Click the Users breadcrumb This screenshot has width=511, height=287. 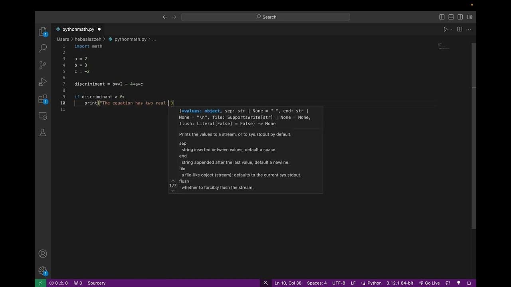click(63, 39)
